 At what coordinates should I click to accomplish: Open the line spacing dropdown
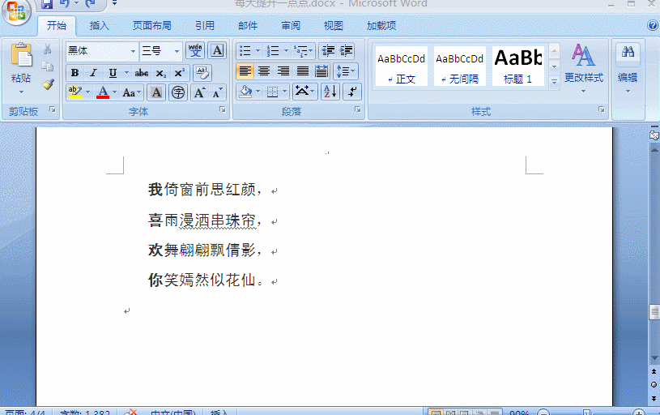pyautogui.click(x=346, y=71)
